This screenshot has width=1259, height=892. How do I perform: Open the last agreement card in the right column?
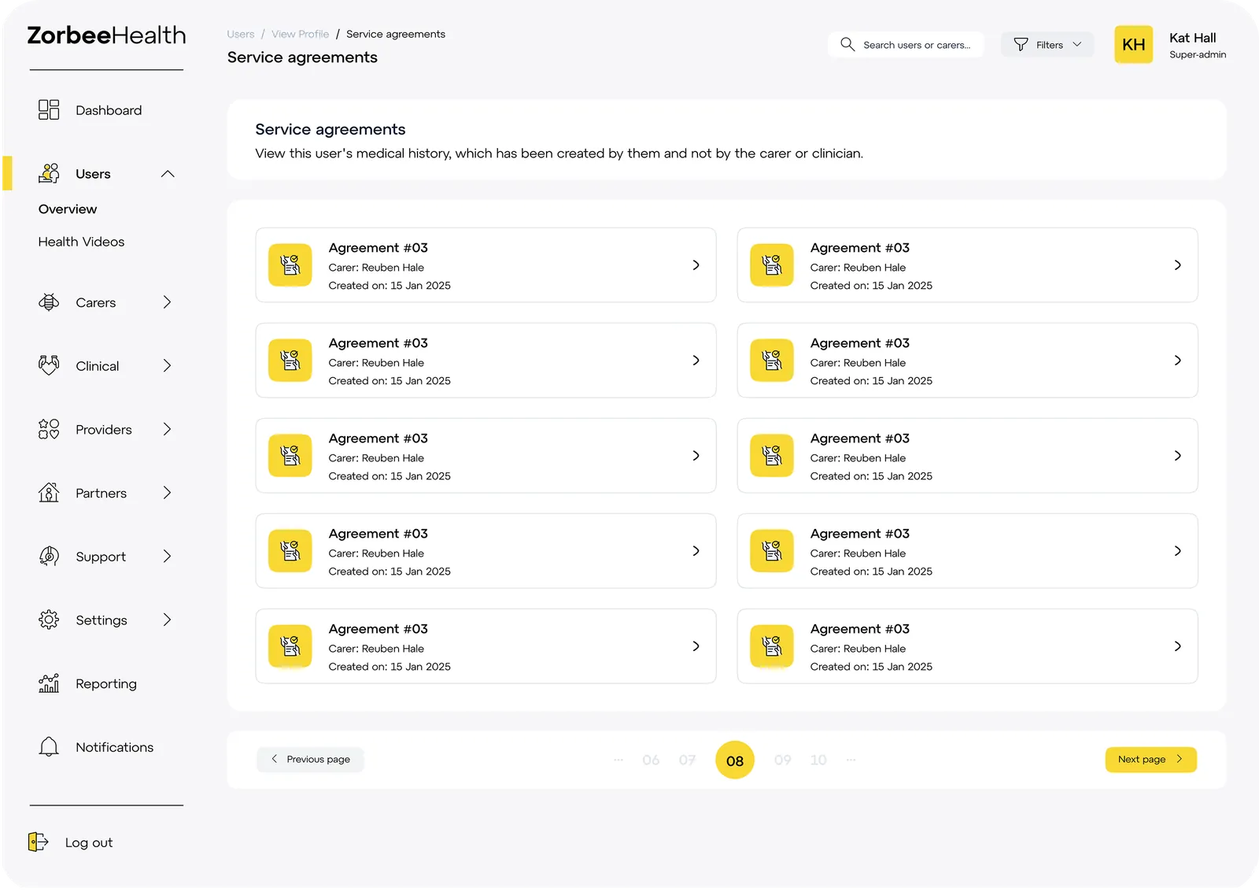(967, 646)
